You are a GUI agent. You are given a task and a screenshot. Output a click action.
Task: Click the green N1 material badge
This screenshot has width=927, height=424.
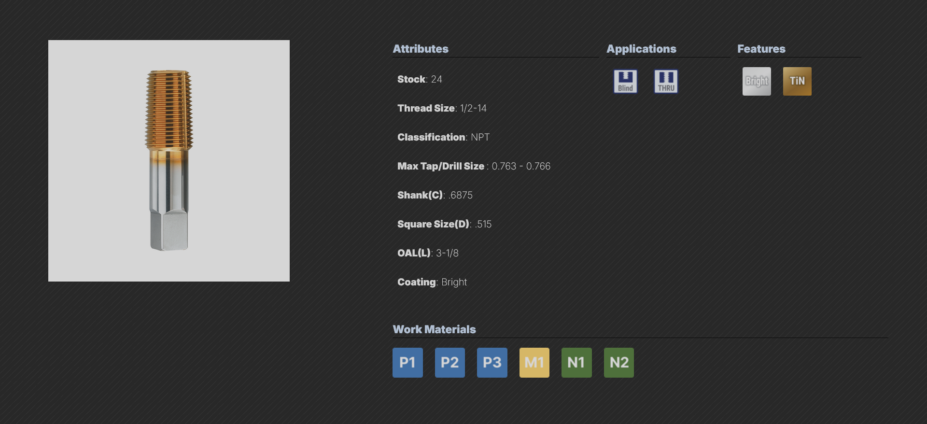pyautogui.click(x=576, y=363)
